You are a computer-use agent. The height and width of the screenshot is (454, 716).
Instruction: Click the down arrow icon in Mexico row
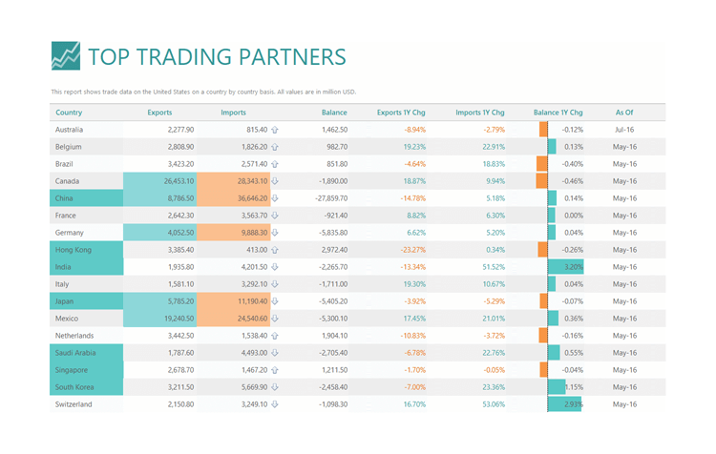click(x=274, y=319)
